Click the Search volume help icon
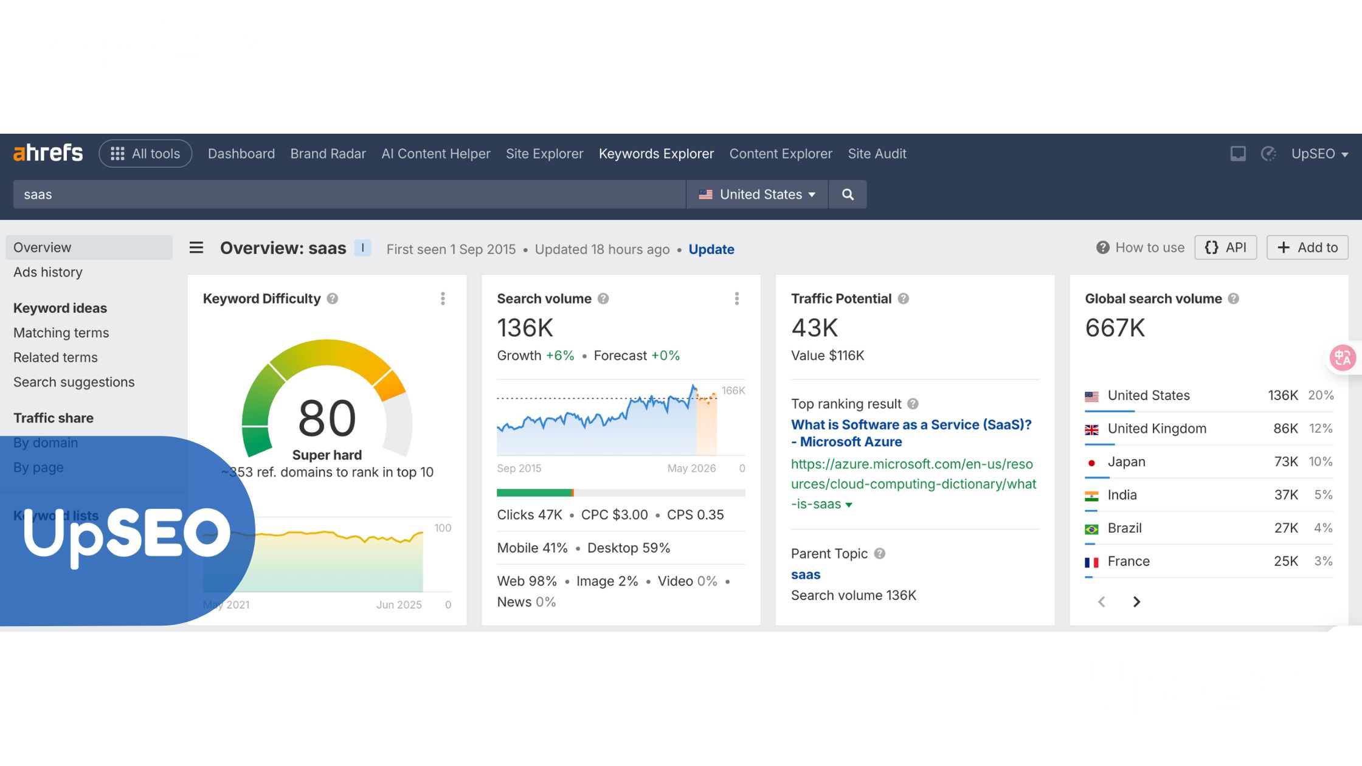1362x766 pixels. click(x=603, y=298)
